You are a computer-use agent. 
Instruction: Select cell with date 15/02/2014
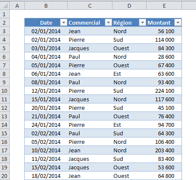[x=46, y=167]
